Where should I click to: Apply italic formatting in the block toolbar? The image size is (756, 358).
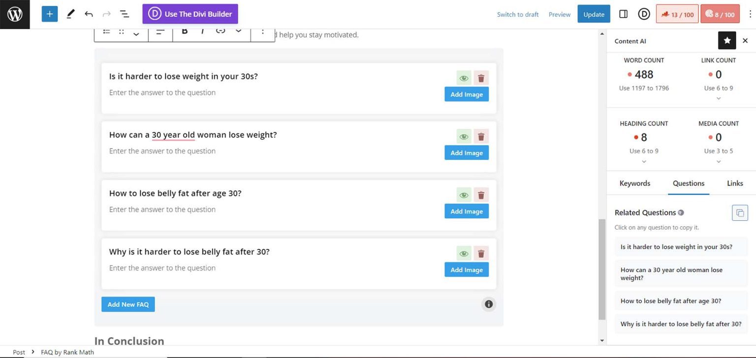click(202, 30)
